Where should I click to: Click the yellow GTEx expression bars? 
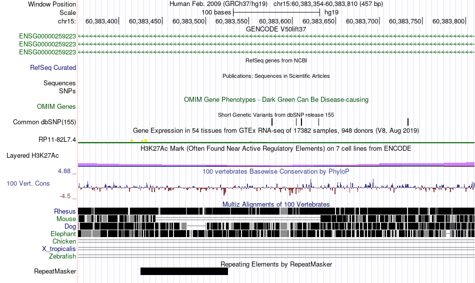tap(138, 141)
